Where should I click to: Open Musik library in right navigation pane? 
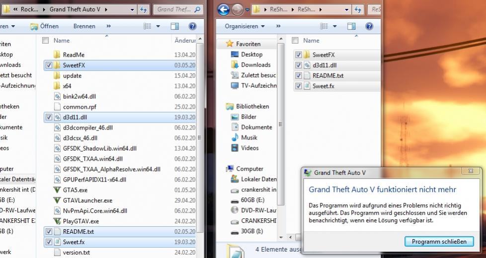[x=249, y=137]
